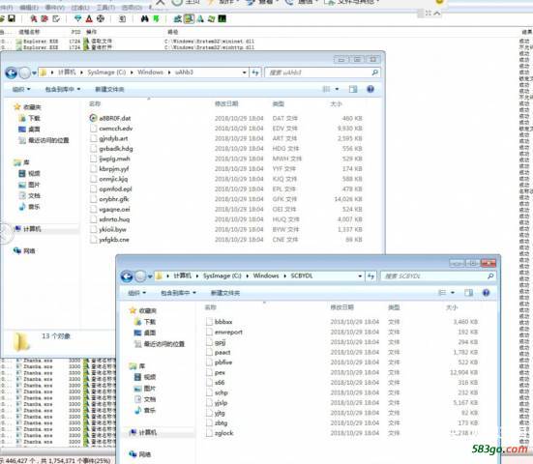Toggle preview pane in uAhb3 window

[353, 89]
